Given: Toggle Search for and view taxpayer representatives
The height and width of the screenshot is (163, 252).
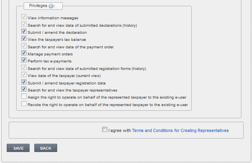Looking at the screenshot, I should (24, 89).
